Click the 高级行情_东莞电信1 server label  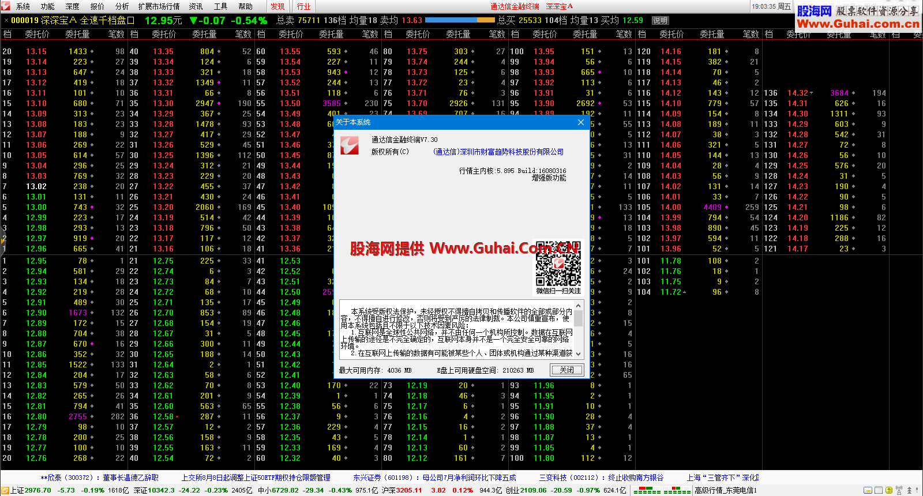(725, 490)
